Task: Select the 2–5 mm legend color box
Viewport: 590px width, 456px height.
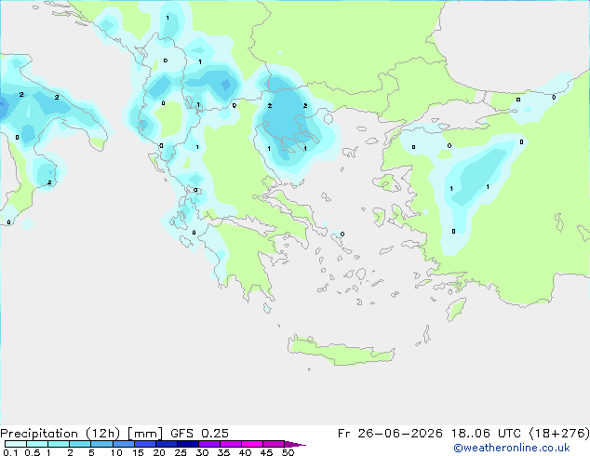Action: pos(80,444)
